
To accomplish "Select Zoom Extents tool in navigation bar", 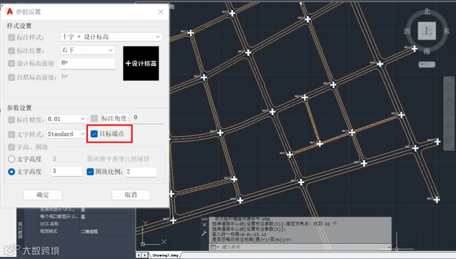I will (x=449, y=113).
